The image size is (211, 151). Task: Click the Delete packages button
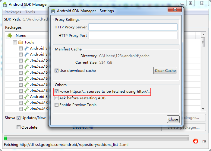tap(184, 127)
